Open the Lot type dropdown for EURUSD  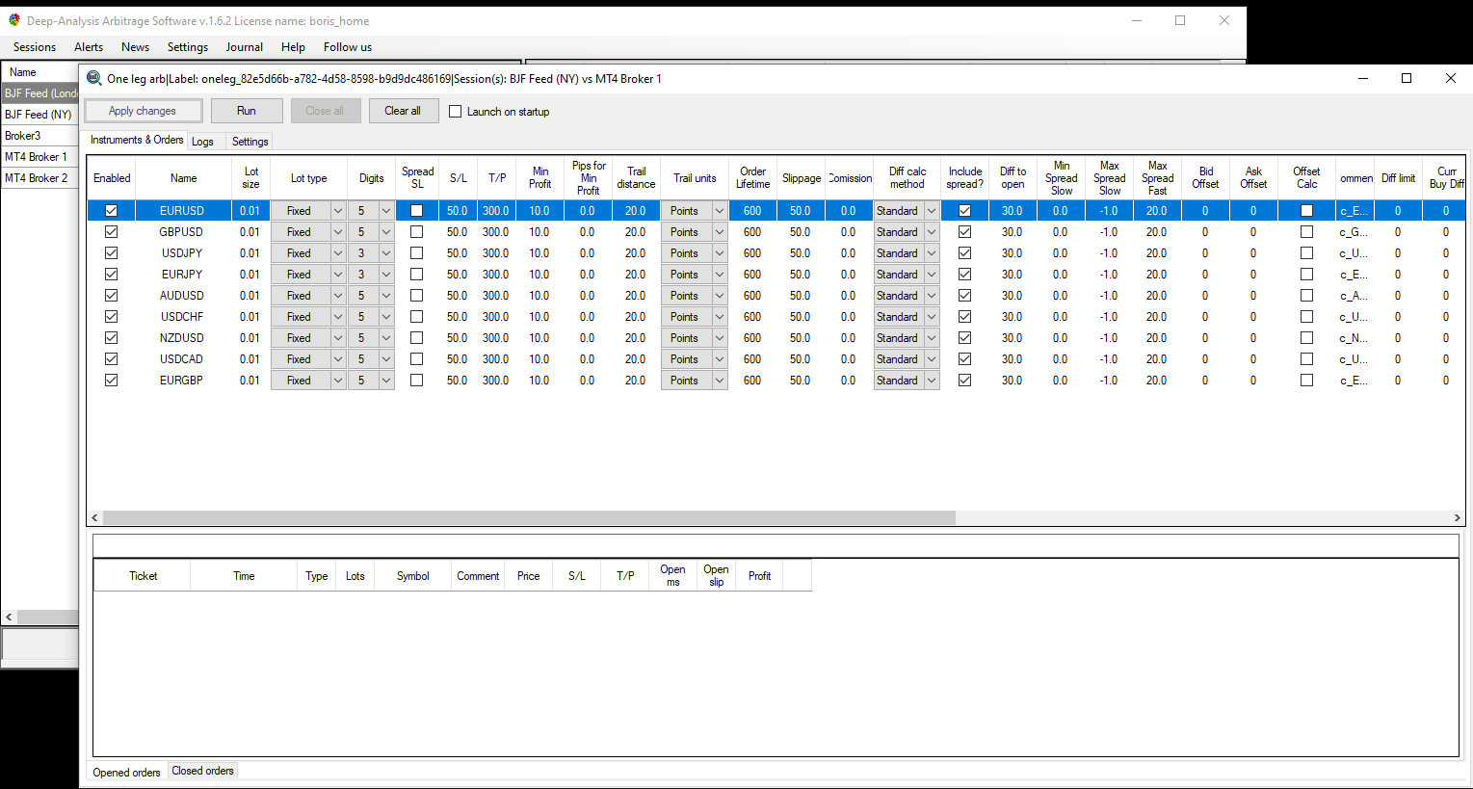[x=339, y=210]
